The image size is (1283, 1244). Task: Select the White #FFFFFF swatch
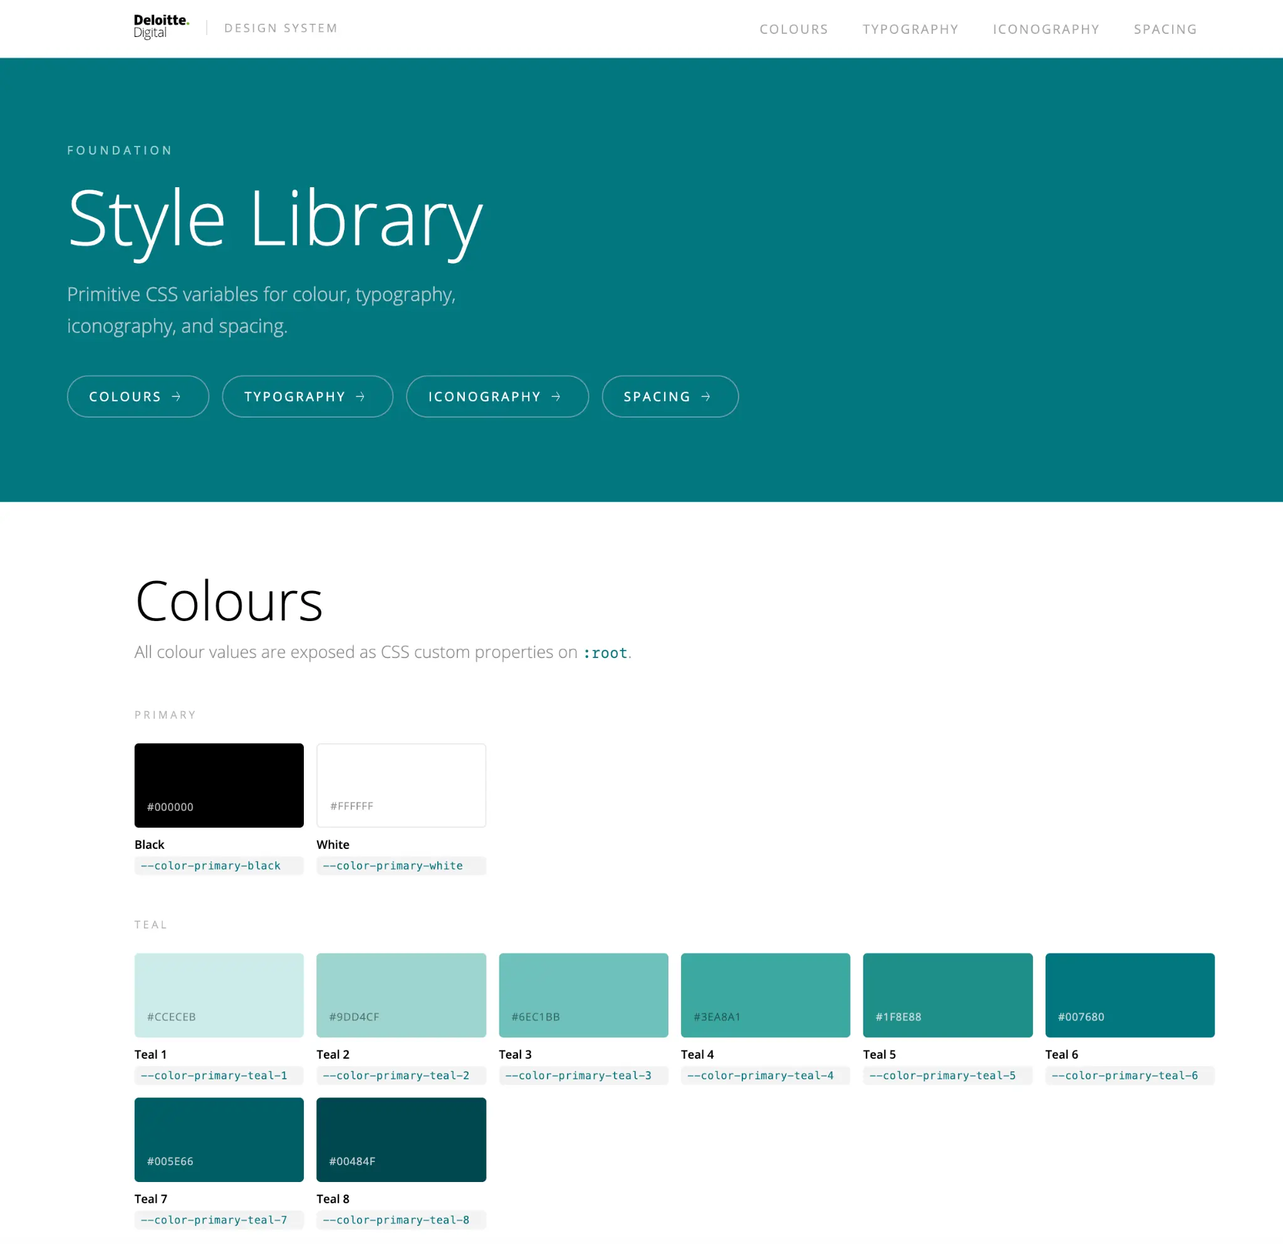(x=402, y=785)
